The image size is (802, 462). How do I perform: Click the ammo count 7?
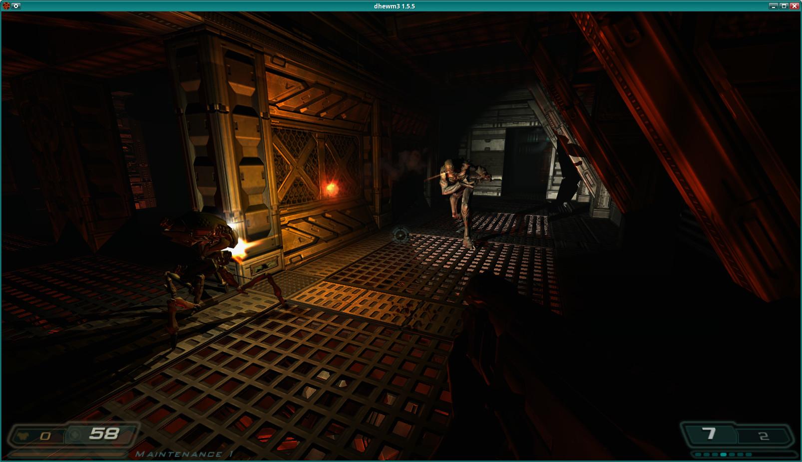(x=709, y=434)
